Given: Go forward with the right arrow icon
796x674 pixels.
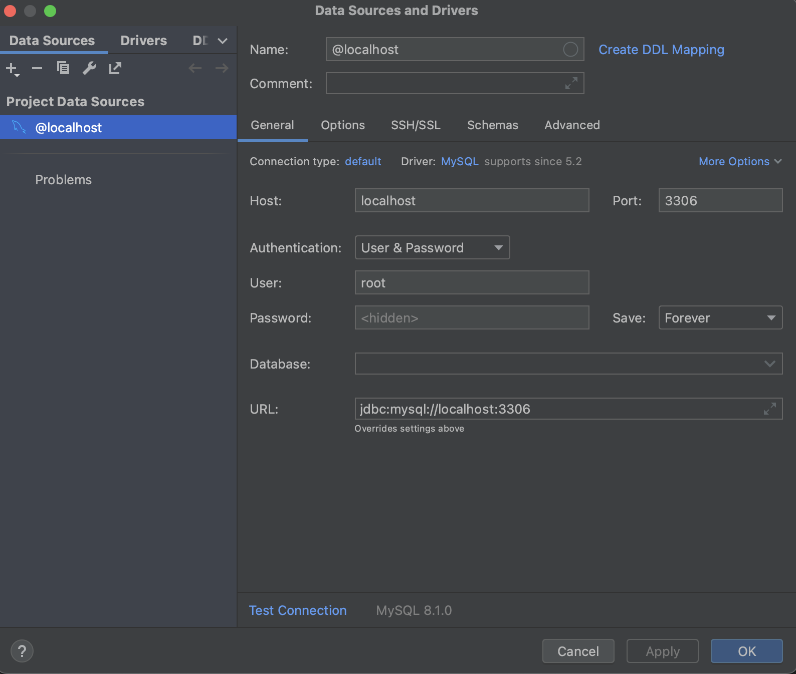Looking at the screenshot, I should point(222,68).
